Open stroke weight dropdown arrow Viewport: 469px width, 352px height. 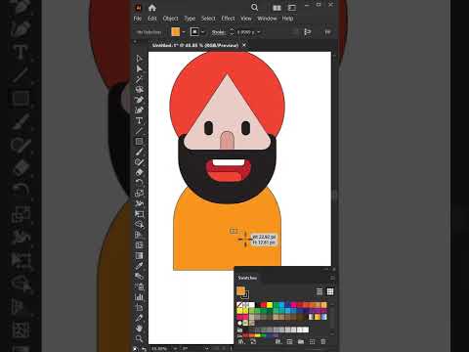click(x=259, y=32)
